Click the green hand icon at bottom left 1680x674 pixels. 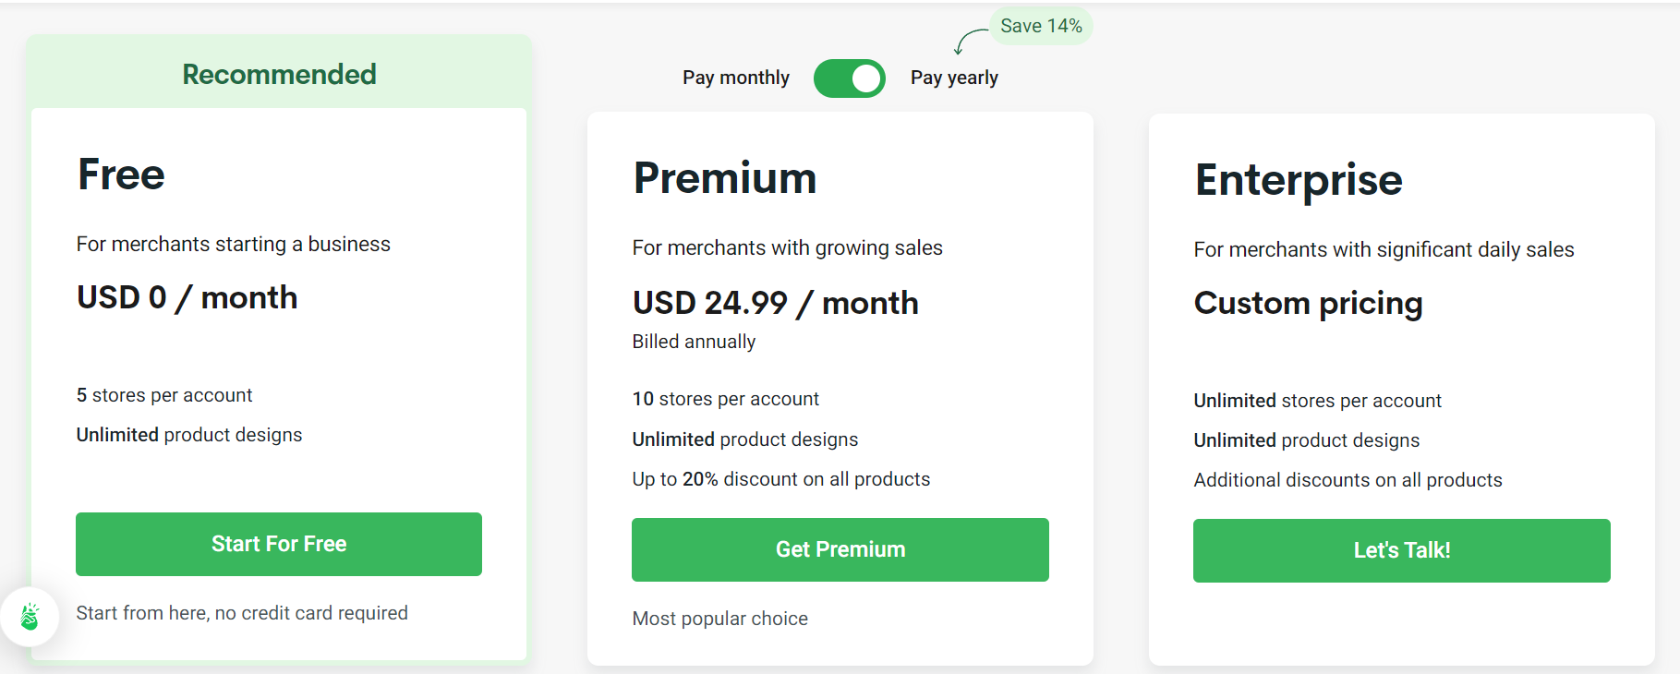tap(30, 617)
